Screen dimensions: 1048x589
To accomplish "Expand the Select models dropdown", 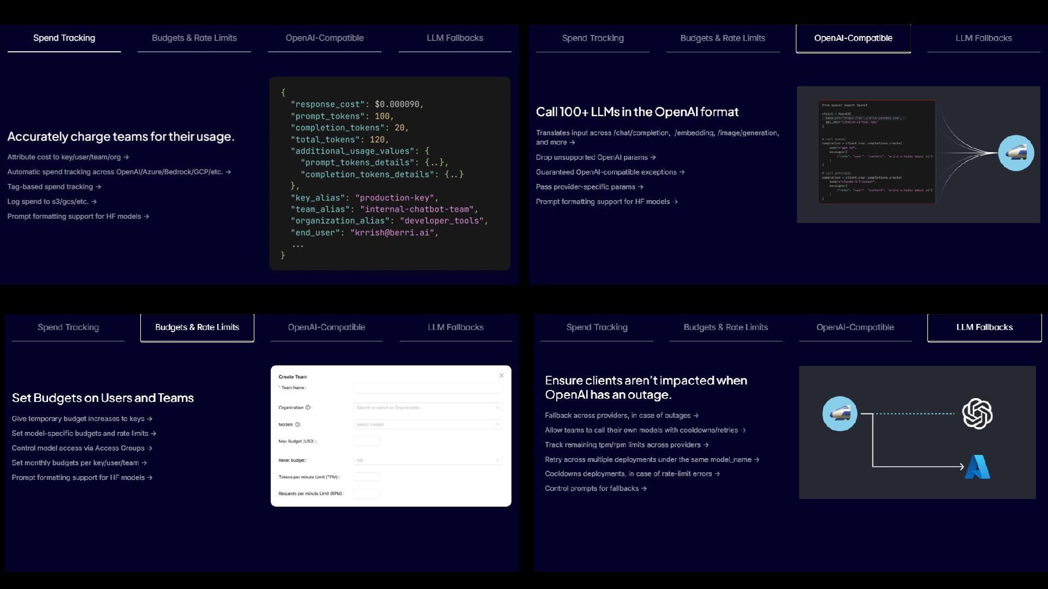I will (427, 424).
